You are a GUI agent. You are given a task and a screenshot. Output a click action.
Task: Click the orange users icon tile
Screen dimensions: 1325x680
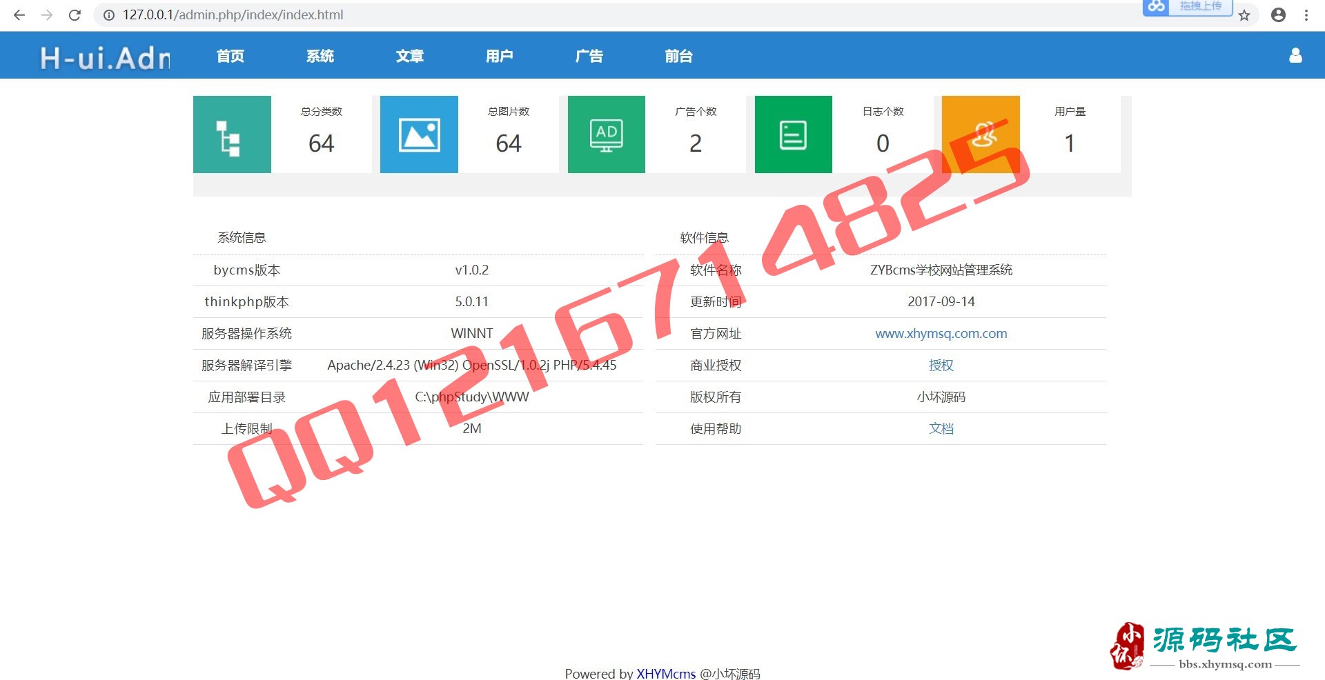[x=981, y=134]
